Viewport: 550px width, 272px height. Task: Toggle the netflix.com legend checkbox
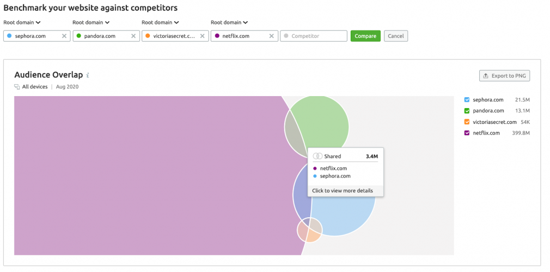467,133
